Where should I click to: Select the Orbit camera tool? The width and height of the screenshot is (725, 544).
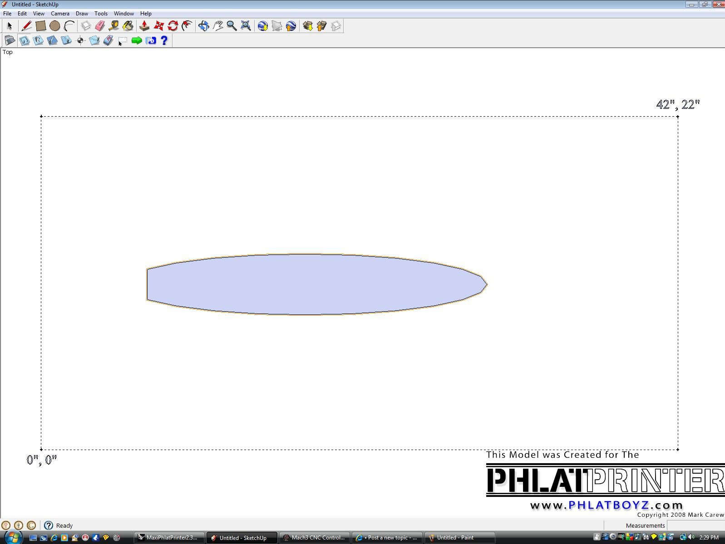click(x=203, y=26)
